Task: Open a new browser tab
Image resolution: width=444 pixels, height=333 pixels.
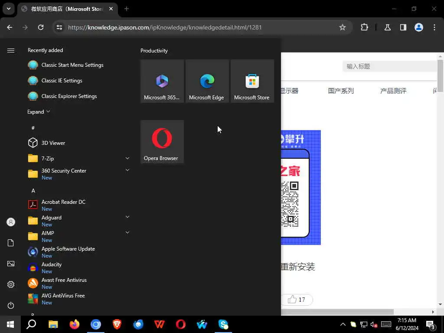Action: (127, 9)
